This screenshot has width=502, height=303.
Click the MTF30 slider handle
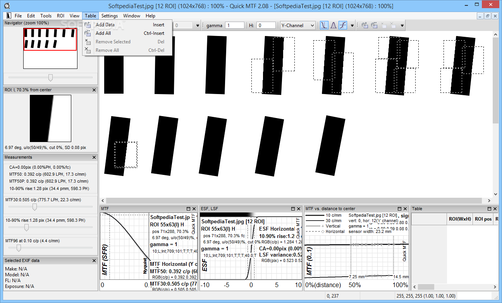[x=34, y=207]
